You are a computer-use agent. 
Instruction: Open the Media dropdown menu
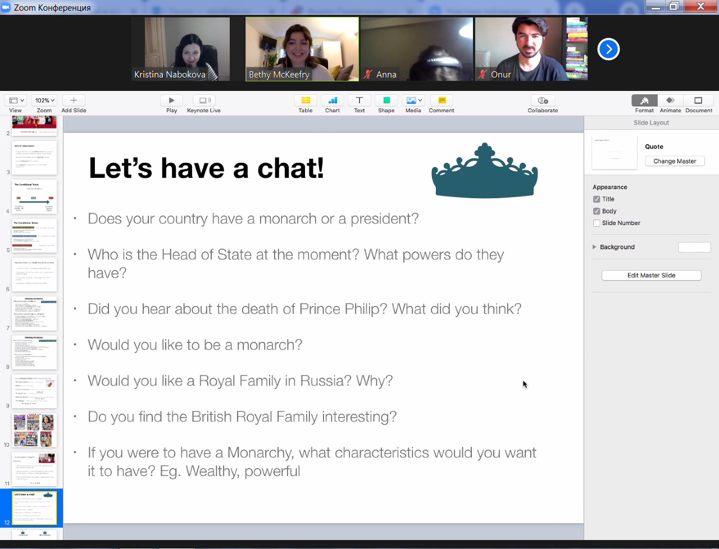tap(413, 100)
